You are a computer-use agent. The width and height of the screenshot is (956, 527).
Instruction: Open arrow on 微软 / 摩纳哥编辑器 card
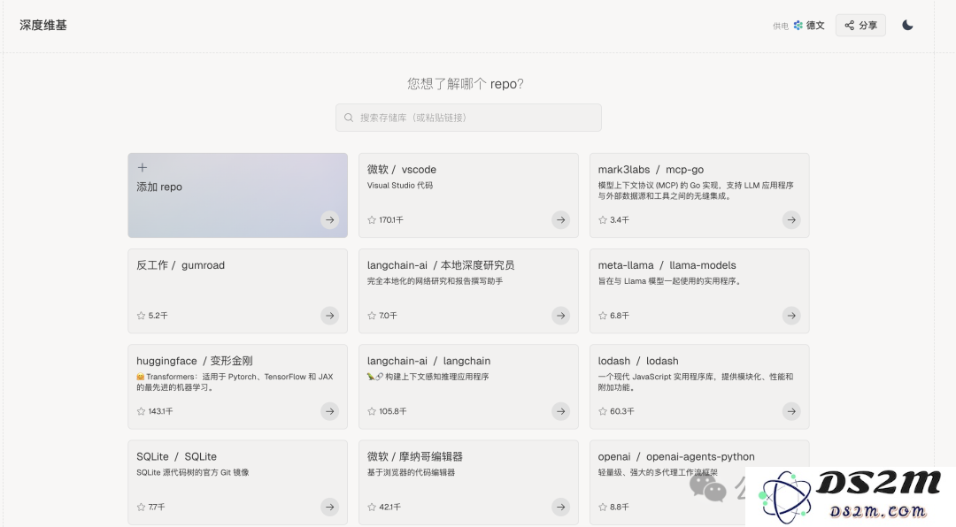tap(560, 507)
